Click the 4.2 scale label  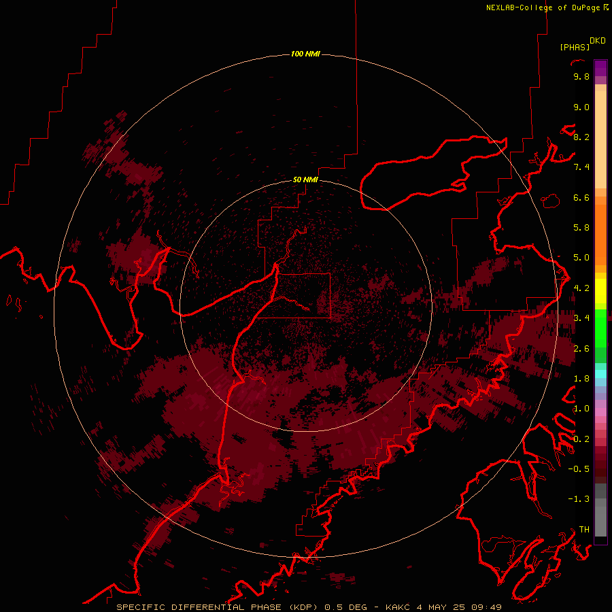581,288
